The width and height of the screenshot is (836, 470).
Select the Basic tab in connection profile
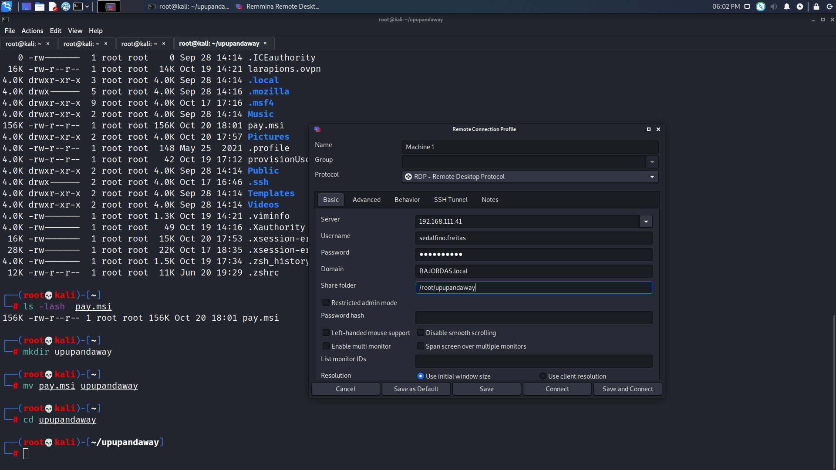331,199
